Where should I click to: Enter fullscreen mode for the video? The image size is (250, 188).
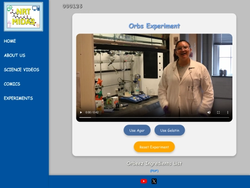(218, 112)
